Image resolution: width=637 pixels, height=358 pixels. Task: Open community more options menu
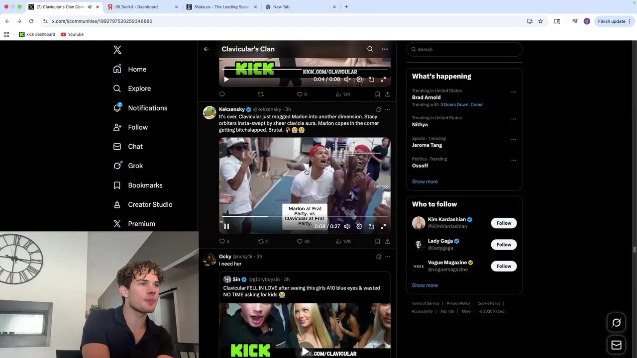(385, 49)
